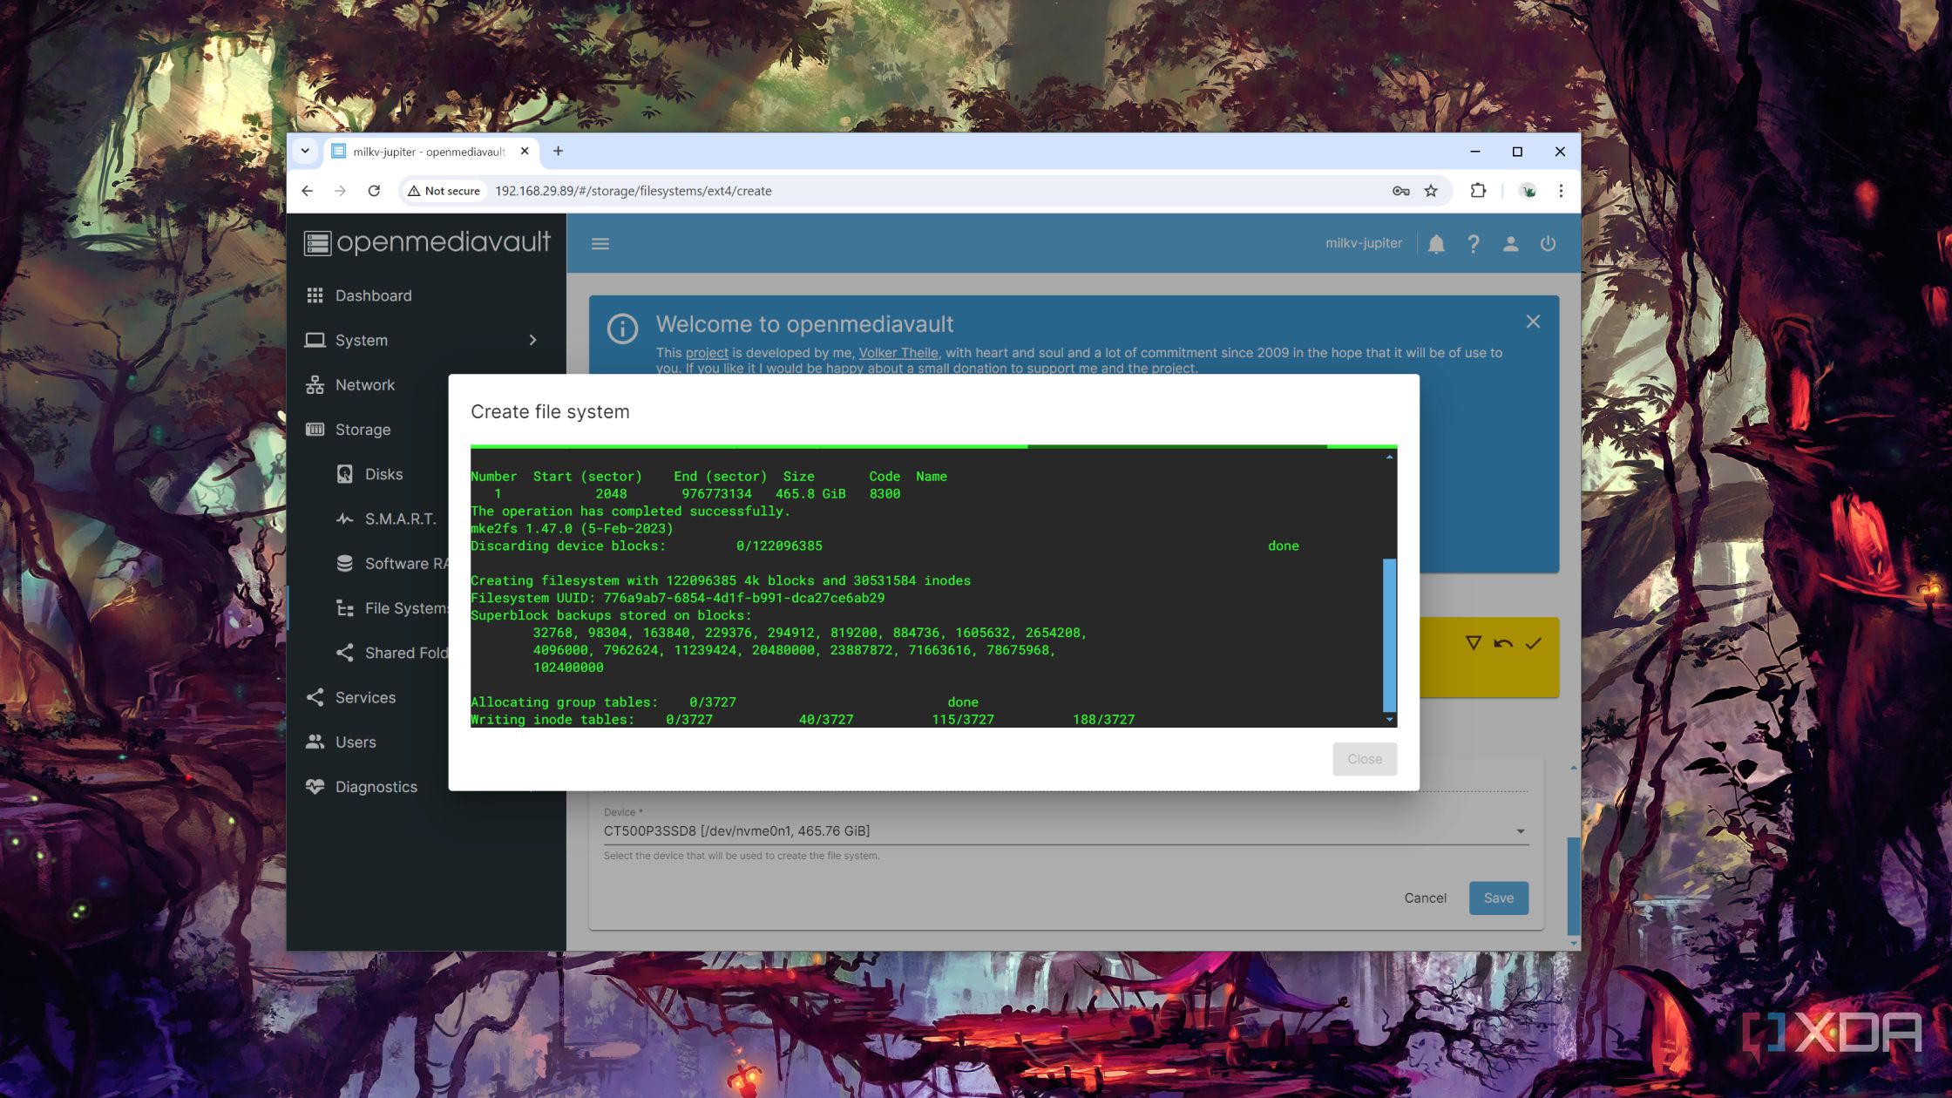Open the Chrome profile avatar icon
Viewport: 1952px width, 1098px height.
pos(1528,191)
